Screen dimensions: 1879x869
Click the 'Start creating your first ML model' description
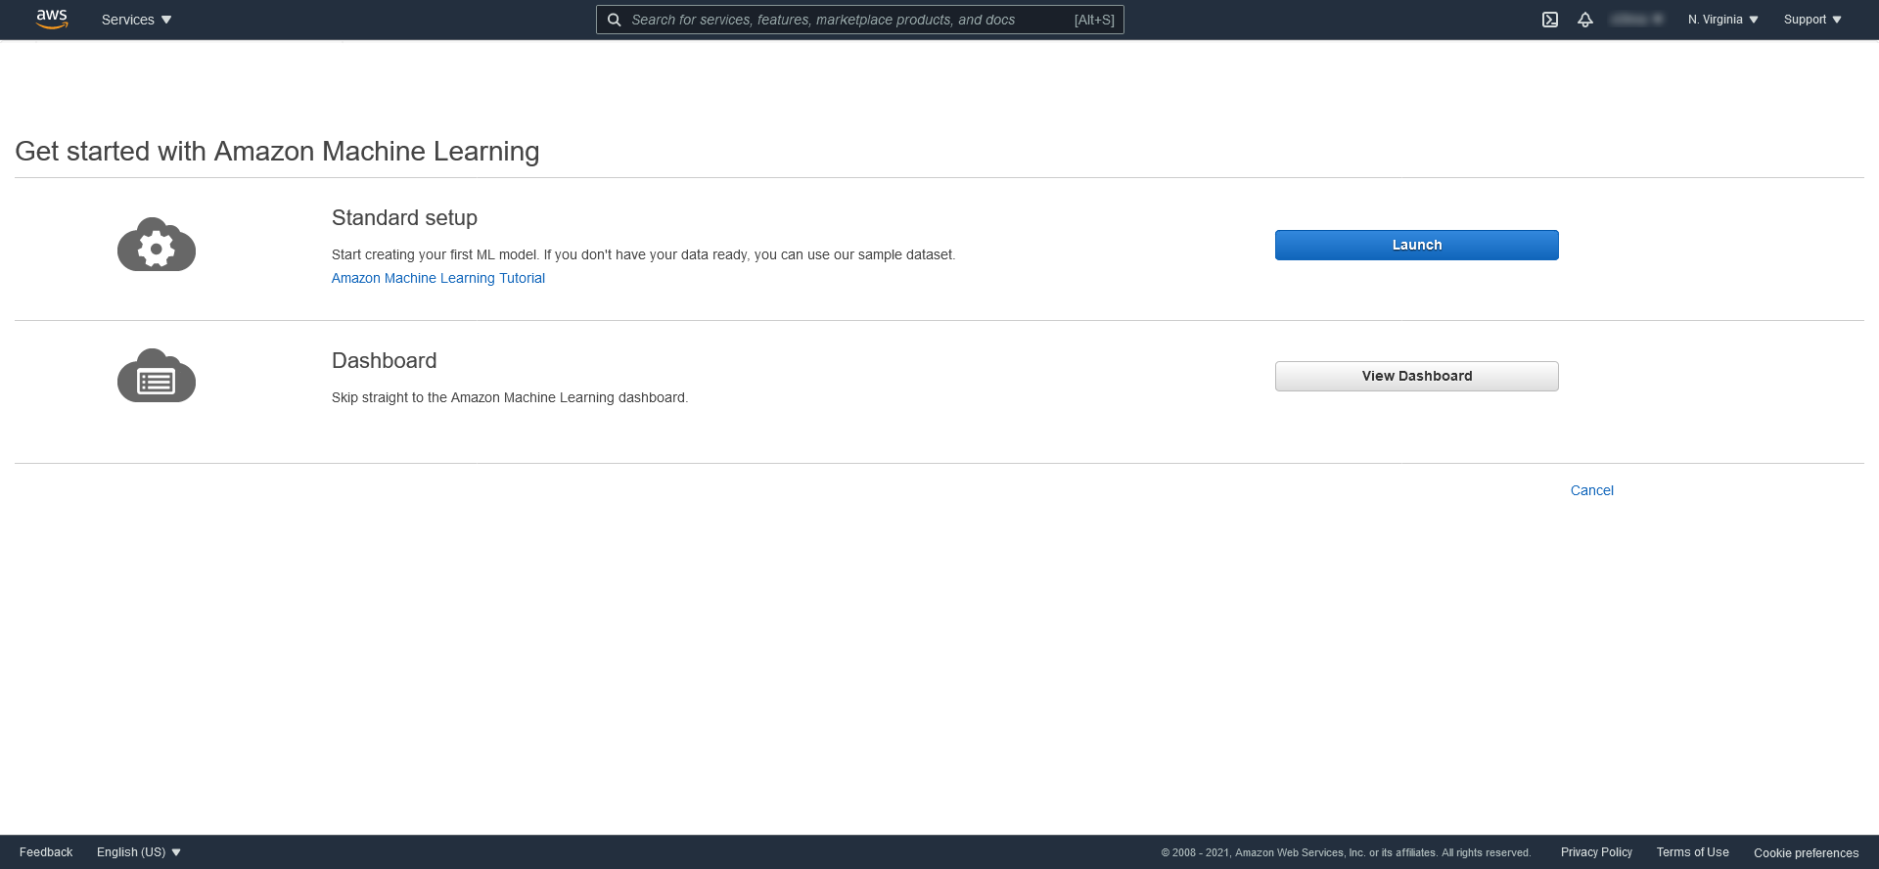point(643,254)
